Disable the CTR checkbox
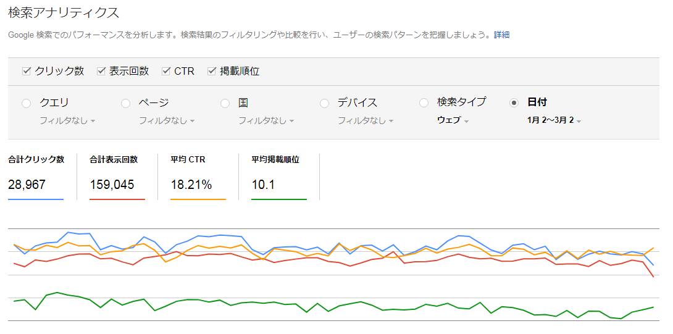The image size is (673, 334). click(x=165, y=71)
